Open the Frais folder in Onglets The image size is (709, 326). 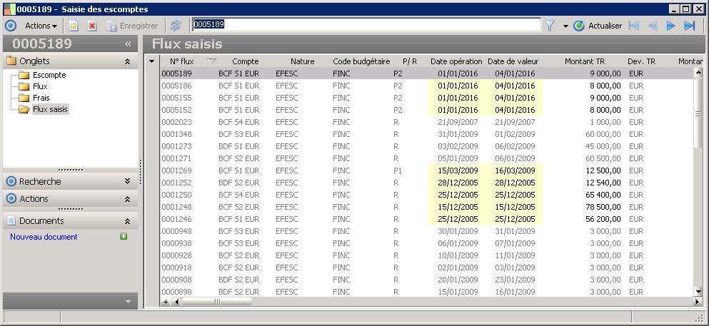pos(41,98)
